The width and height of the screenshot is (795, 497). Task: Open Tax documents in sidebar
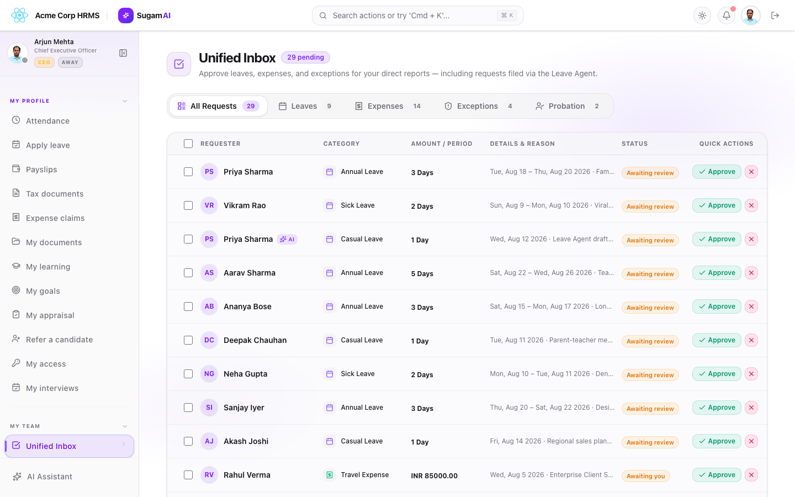(70, 194)
